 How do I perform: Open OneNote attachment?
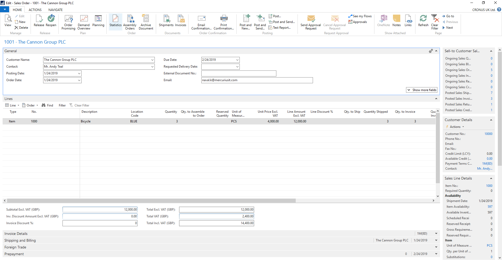(x=384, y=21)
